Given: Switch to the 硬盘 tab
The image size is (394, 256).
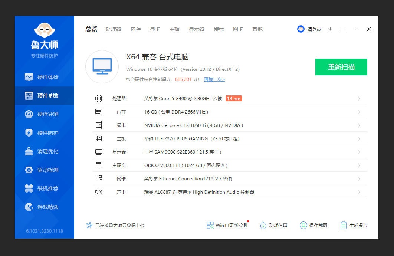Looking at the screenshot, I should pos(219,29).
